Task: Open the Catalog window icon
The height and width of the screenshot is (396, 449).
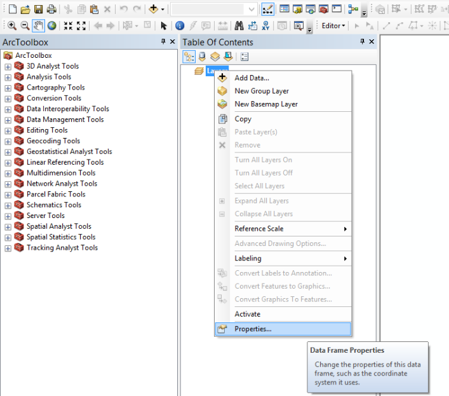Action: [x=297, y=9]
